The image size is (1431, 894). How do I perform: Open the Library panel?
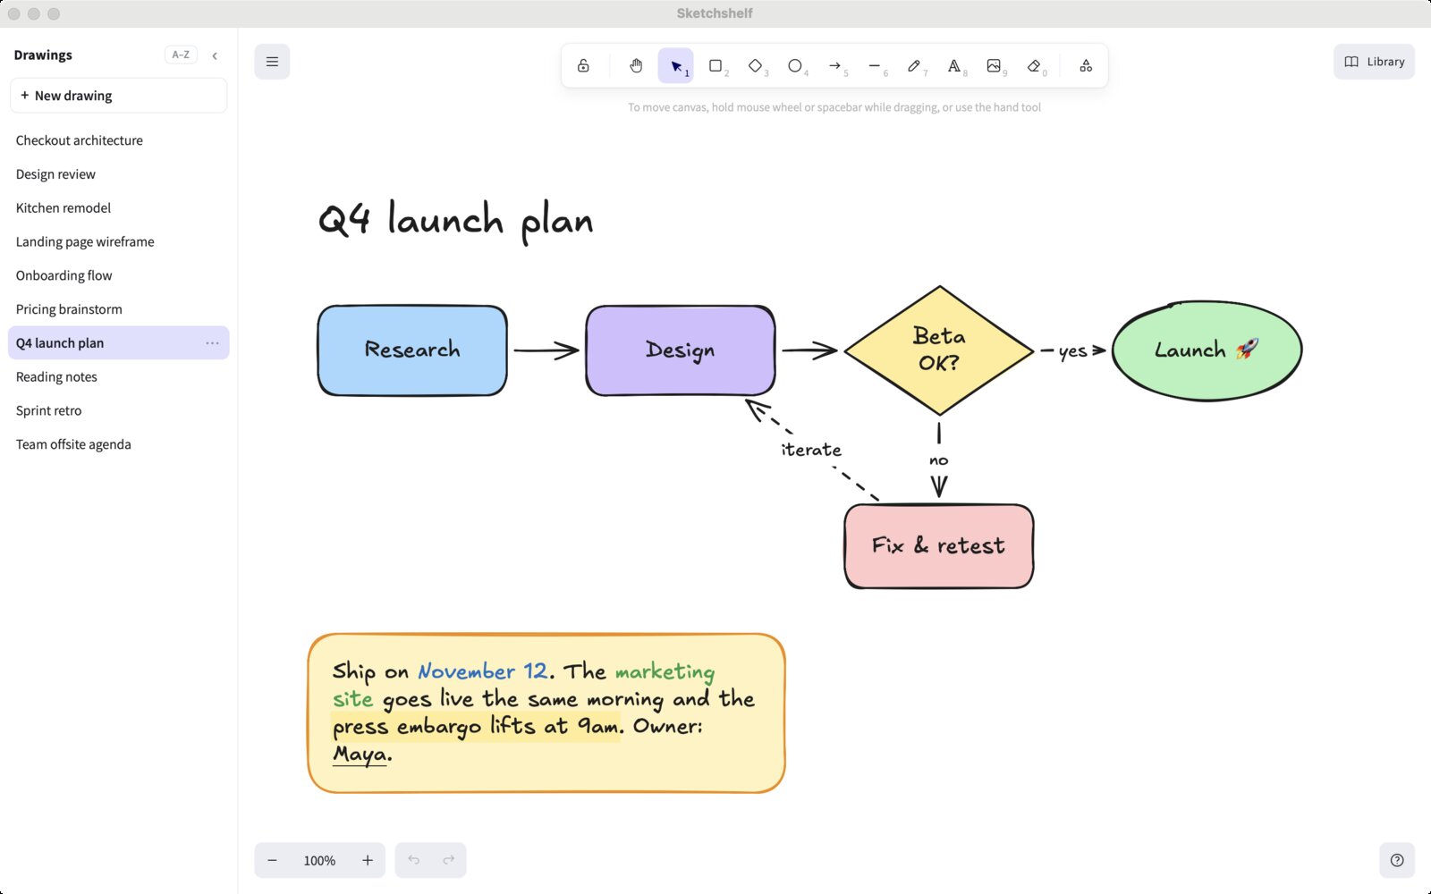pyautogui.click(x=1374, y=62)
